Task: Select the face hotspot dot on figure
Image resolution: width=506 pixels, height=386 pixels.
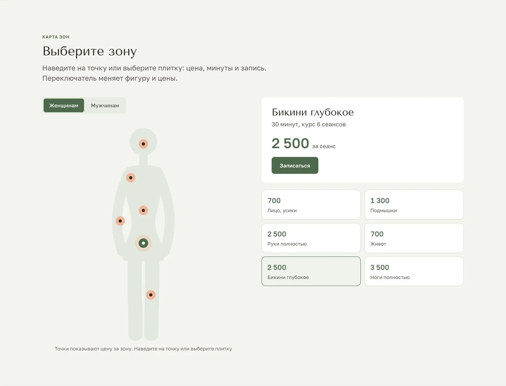Action: [x=143, y=144]
